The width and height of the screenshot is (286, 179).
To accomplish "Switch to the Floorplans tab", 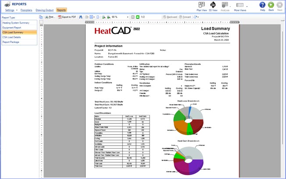I will point(26,10).
